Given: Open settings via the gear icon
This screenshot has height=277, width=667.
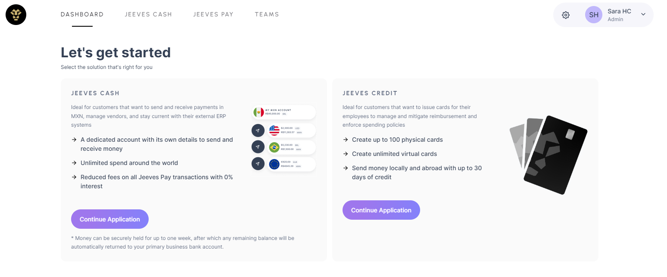Looking at the screenshot, I should [566, 15].
